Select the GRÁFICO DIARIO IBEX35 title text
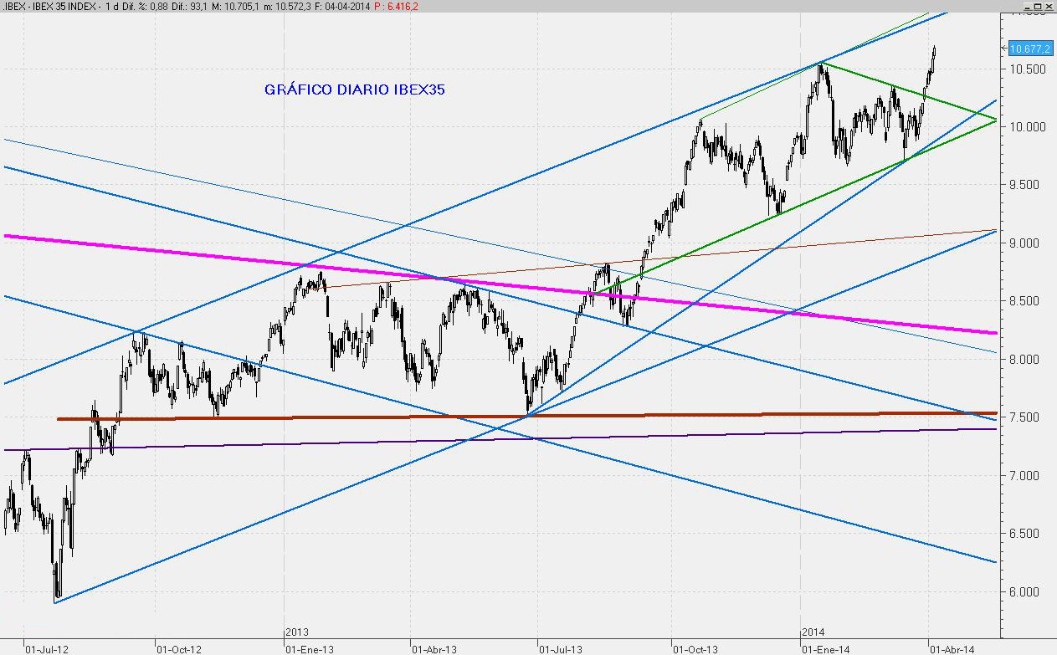Viewport: 1057px width, 655px height. coord(354,90)
